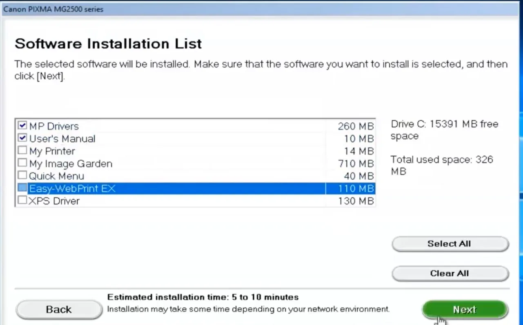Uncheck the User's Manual checkbox
523x325 pixels.
coord(22,138)
